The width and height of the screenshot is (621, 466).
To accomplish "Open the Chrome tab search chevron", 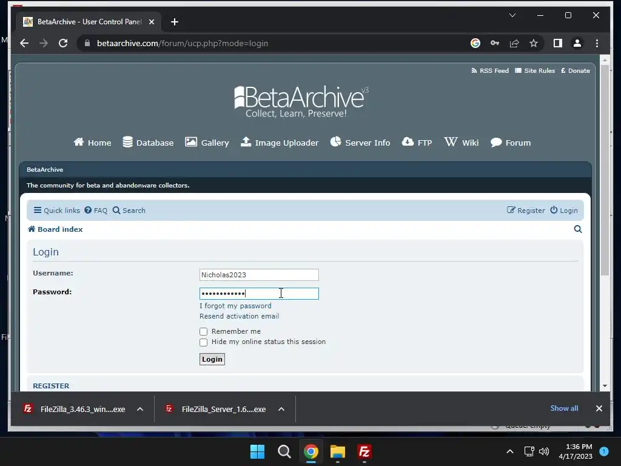I will coord(512,15).
